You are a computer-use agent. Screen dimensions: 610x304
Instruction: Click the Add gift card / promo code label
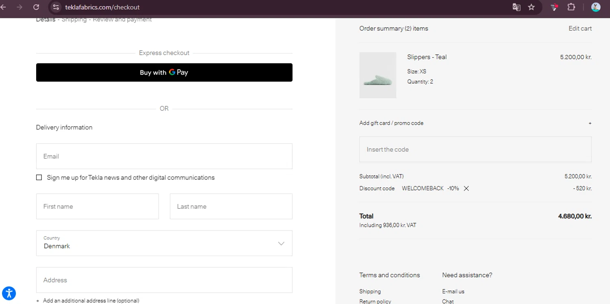(391, 123)
